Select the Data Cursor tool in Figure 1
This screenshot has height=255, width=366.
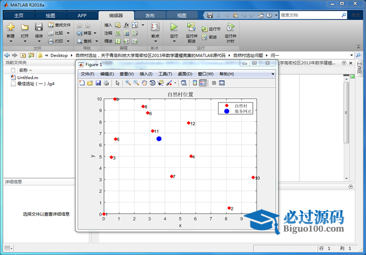(160, 83)
